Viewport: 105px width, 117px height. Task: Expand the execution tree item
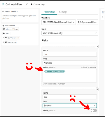pyautogui.click(x=3, y=42)
